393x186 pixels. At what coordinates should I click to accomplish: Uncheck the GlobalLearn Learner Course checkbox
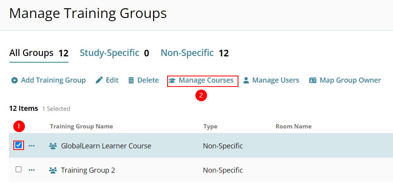(x=18, y=145)
